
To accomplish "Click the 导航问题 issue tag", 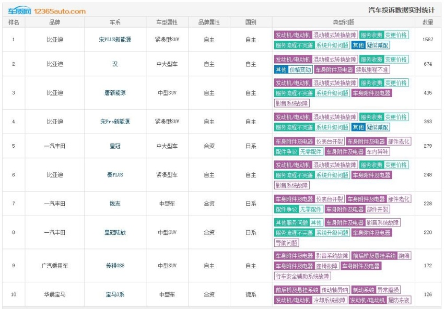I will 287,243.
